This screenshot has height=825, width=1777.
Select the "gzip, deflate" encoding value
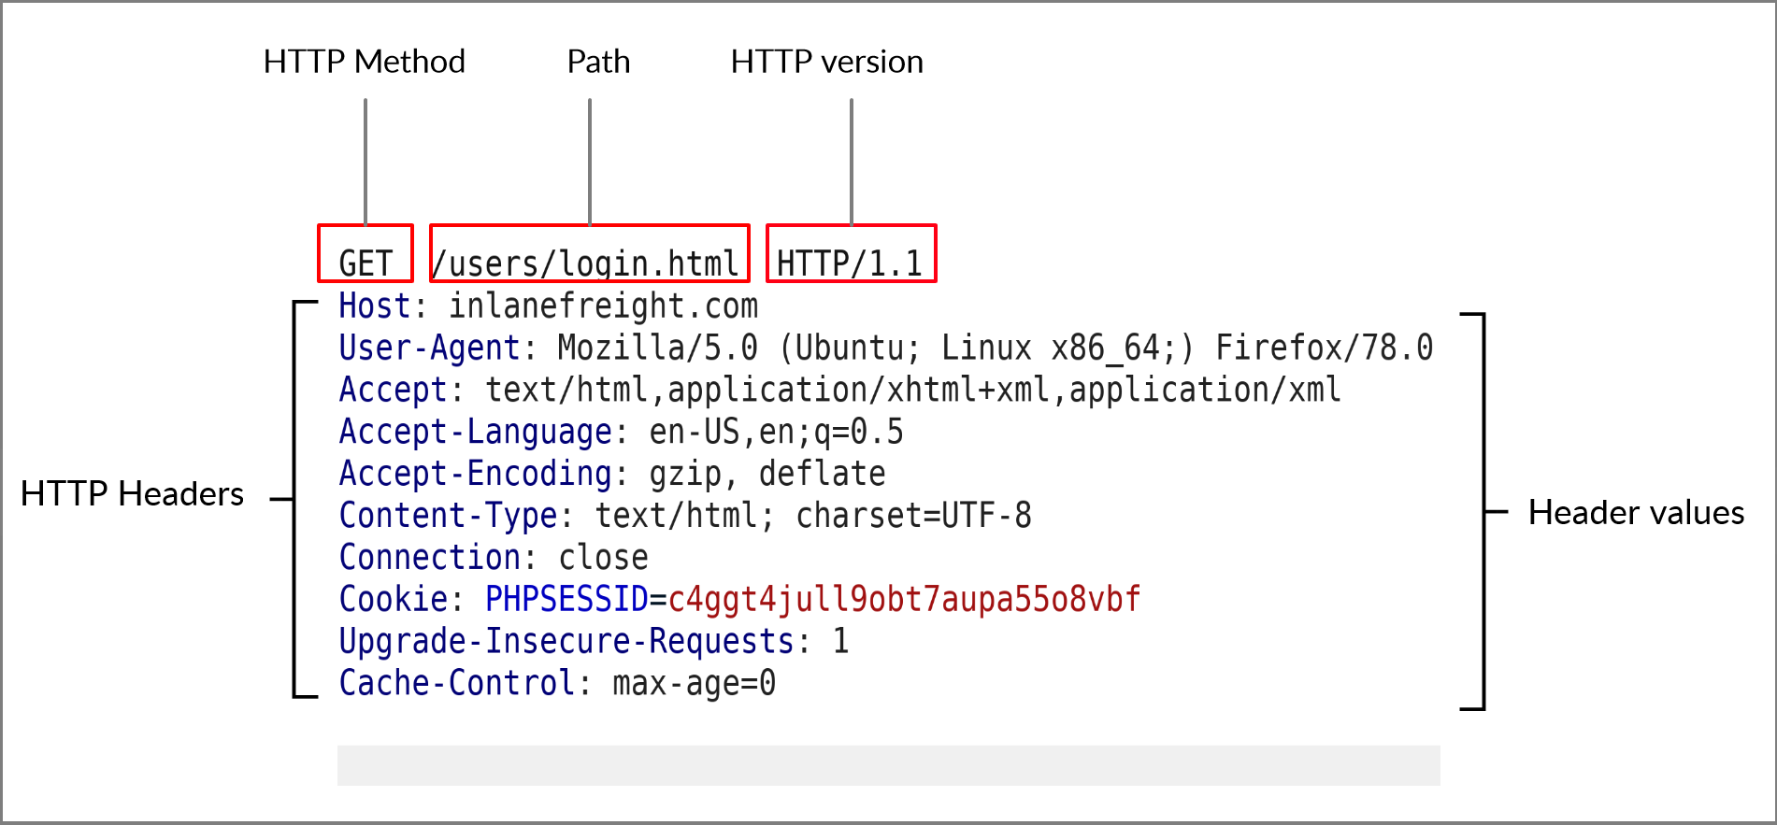(767, 474)
